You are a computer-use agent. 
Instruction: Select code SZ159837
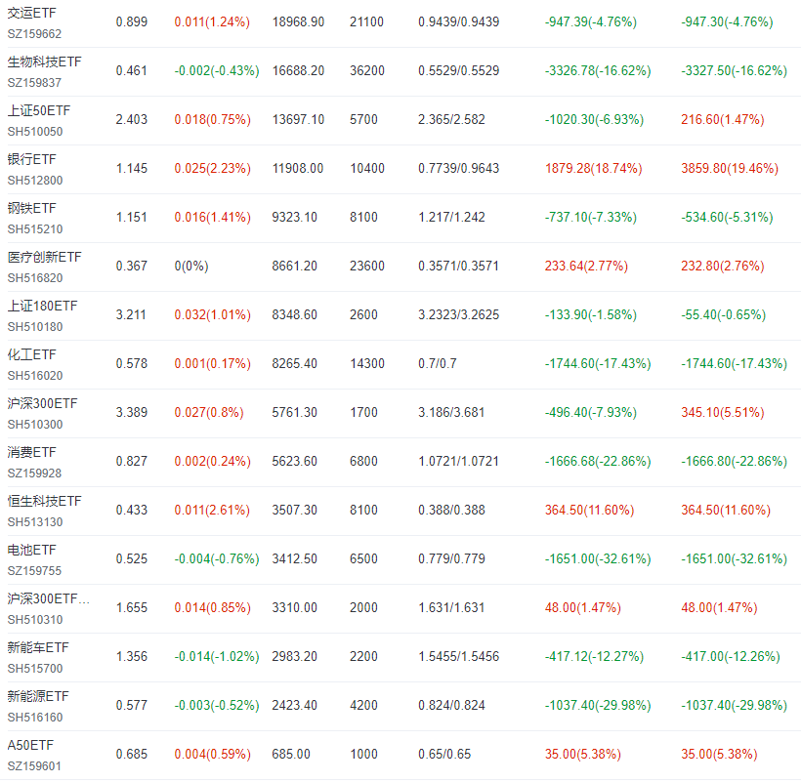34,83
